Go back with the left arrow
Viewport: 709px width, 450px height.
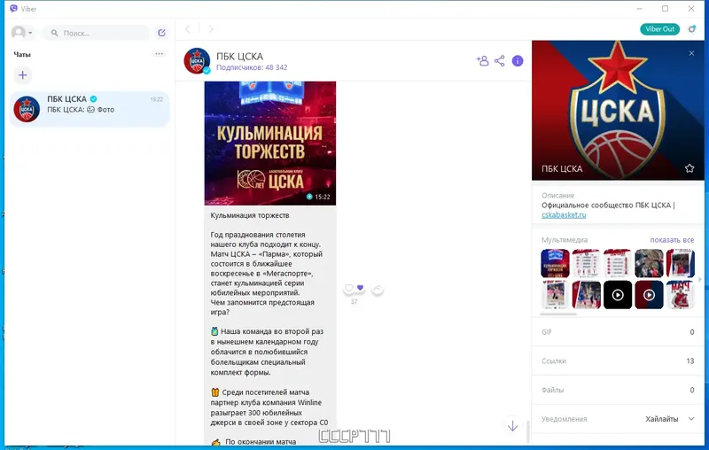(188, 29)
